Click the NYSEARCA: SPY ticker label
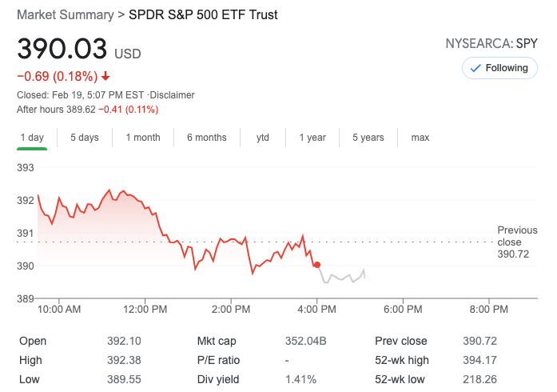 click(x=491, y=44)
